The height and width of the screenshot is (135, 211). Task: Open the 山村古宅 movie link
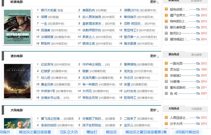click(x=130, y=91)
